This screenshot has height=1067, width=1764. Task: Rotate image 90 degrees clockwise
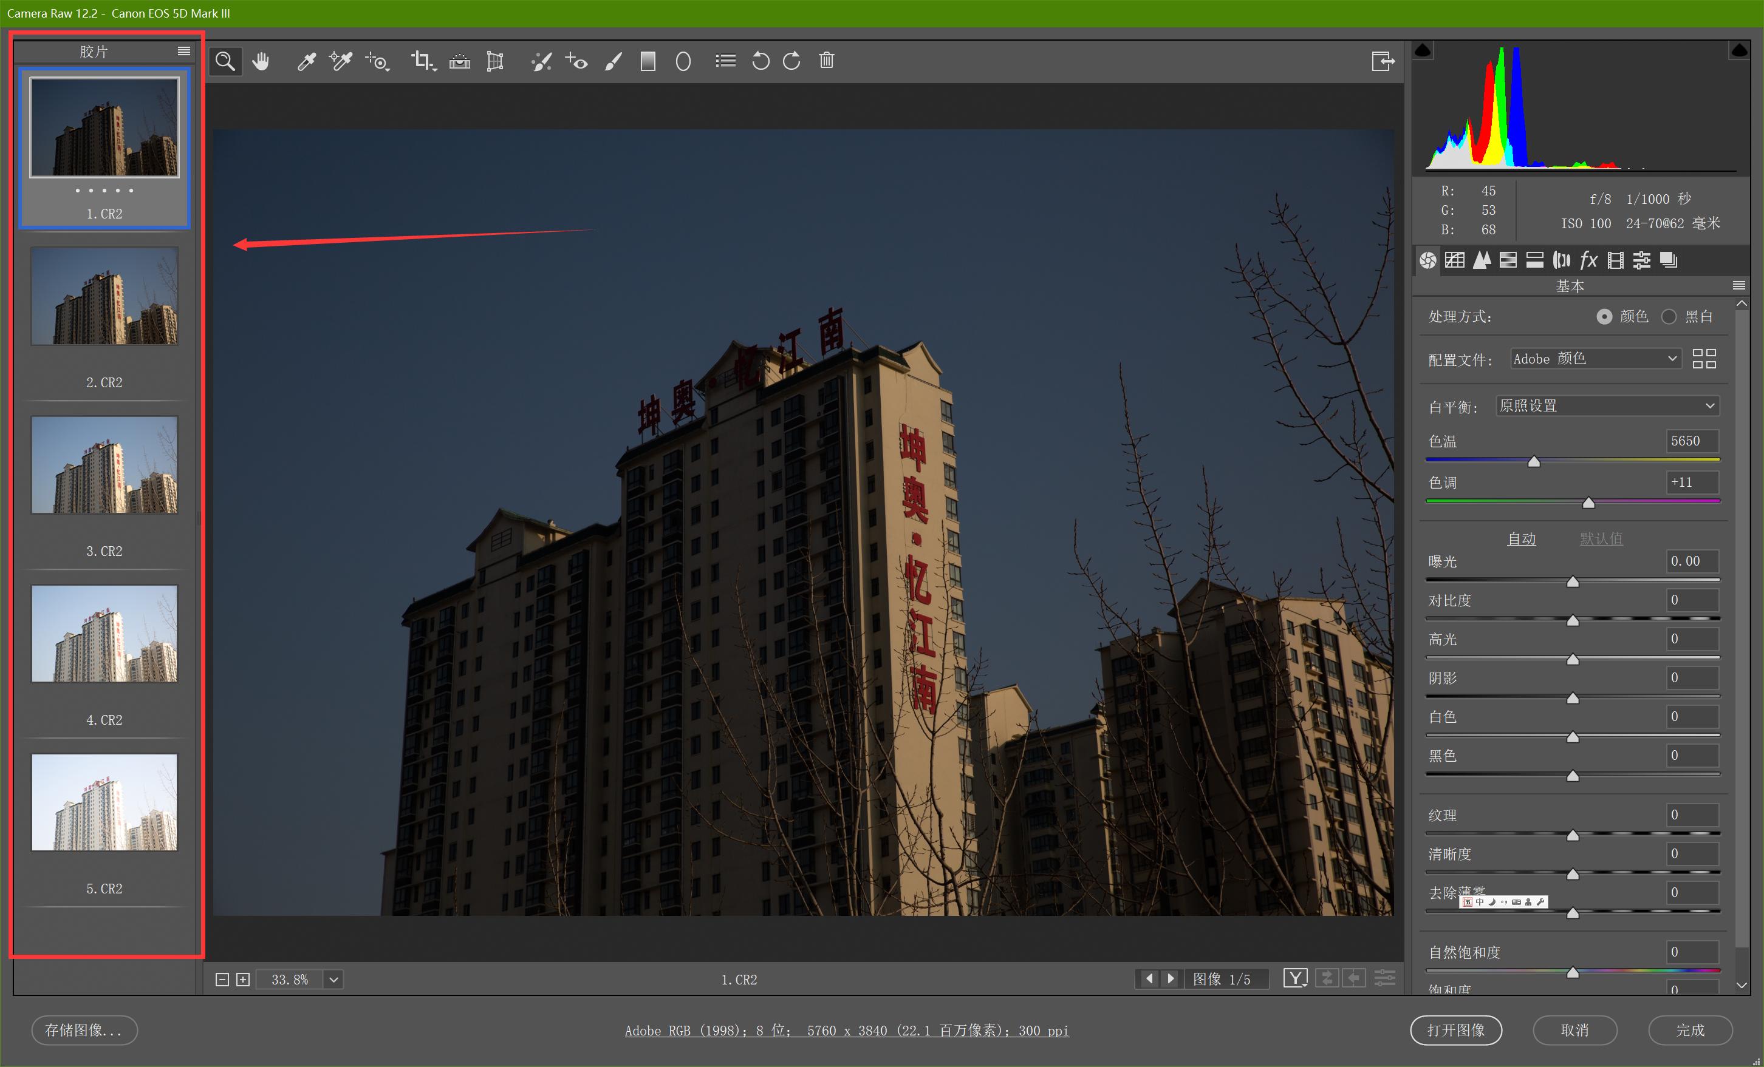(792, 61)
